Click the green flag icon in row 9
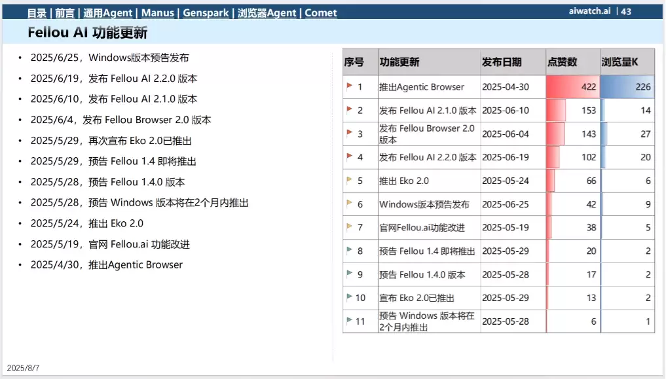 coord(349,274)
